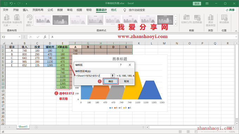Screen dimensions: 239x134
Task: Switch to Normal view icon in status bar
Action: tap(180, 132)
